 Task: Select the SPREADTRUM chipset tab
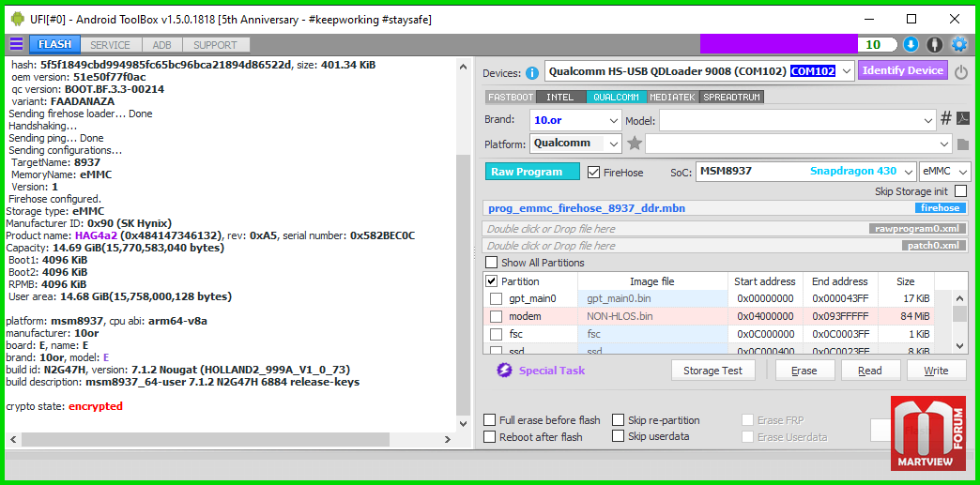[732, 97]
